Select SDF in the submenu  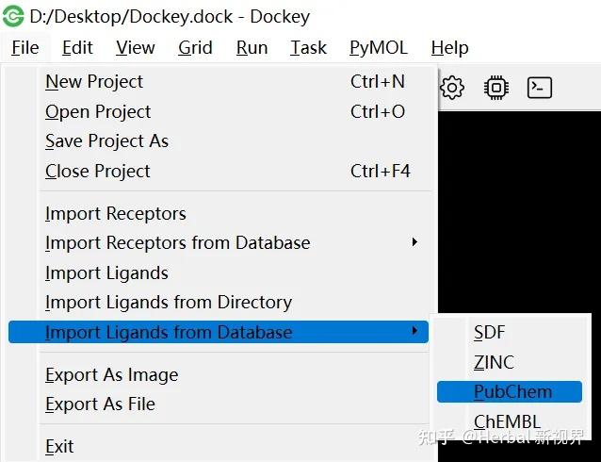coord(490,332)
